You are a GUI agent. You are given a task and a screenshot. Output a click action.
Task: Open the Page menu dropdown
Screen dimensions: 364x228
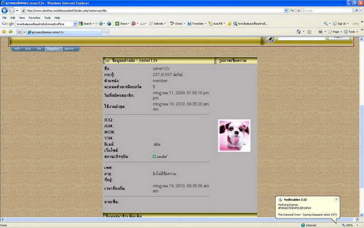point(335,32)
